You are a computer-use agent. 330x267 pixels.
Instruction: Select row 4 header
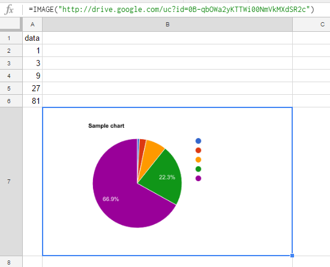pyautogui.click(x=11, y=76)
